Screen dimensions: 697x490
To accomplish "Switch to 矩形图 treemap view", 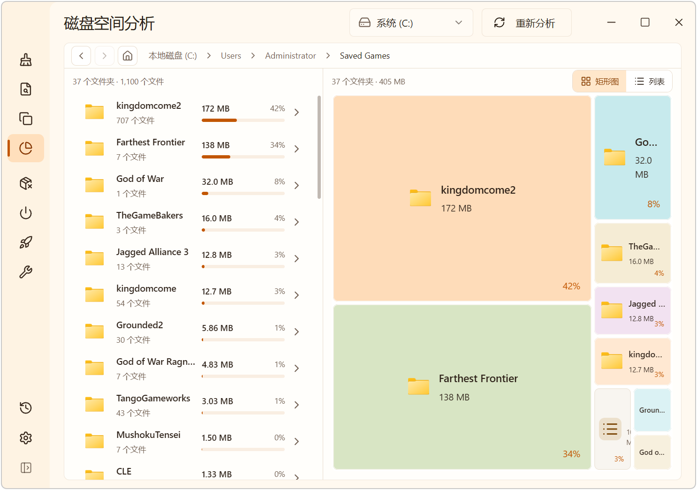I will click(599, 82).
